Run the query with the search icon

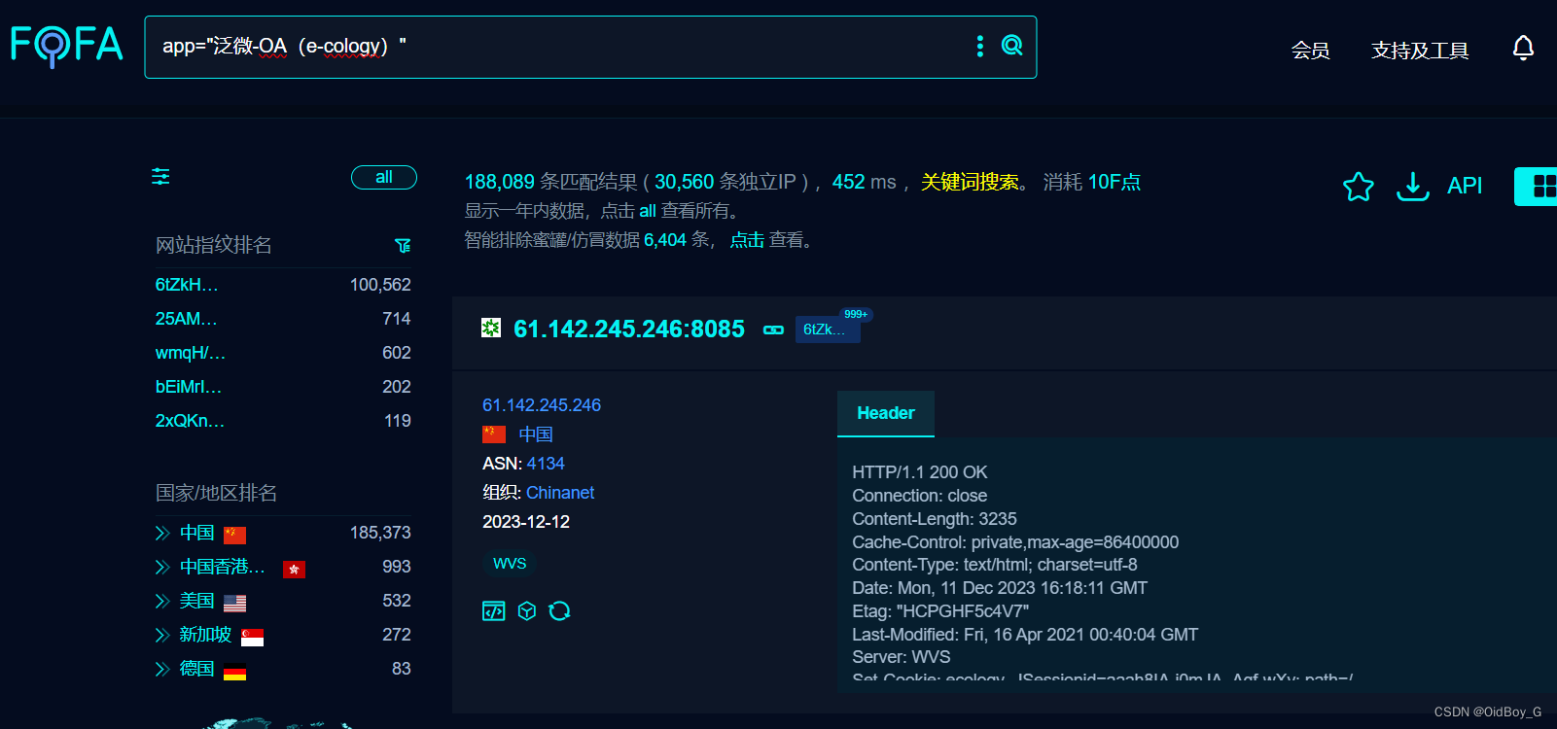click(x=1012, y=46)
